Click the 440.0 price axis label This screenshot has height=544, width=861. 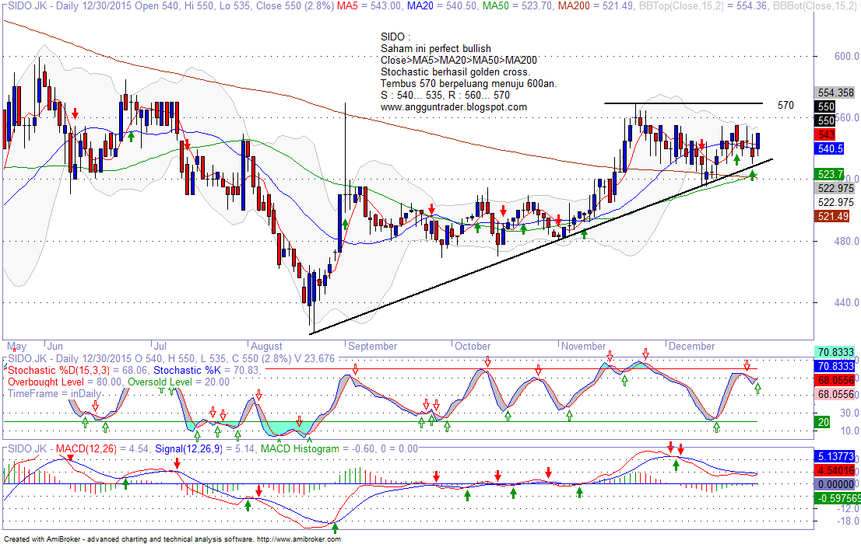[x=846, y=302]
